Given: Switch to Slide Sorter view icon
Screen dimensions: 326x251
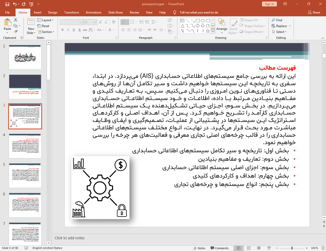Looking at the screenshot, I should click(249, 248).
